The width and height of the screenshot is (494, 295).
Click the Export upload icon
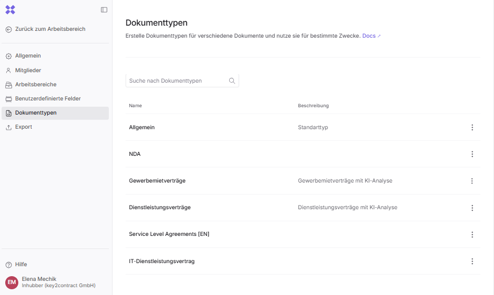[x=8, y=127]
